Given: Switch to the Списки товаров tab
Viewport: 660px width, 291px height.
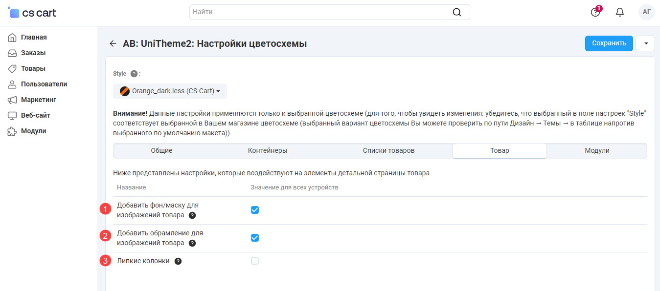Looking at the screenshot, I should pyautogui.click(x=388, y=151).
